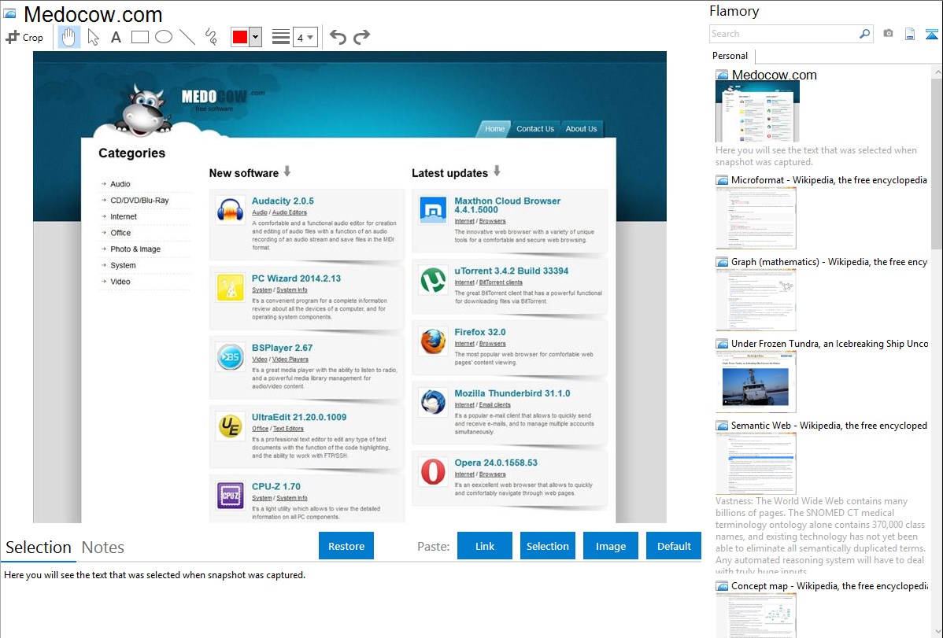The width and height of the screenshot is (943, 638).
Task: Click the search magnifier icon
Action: click(865, 34)
